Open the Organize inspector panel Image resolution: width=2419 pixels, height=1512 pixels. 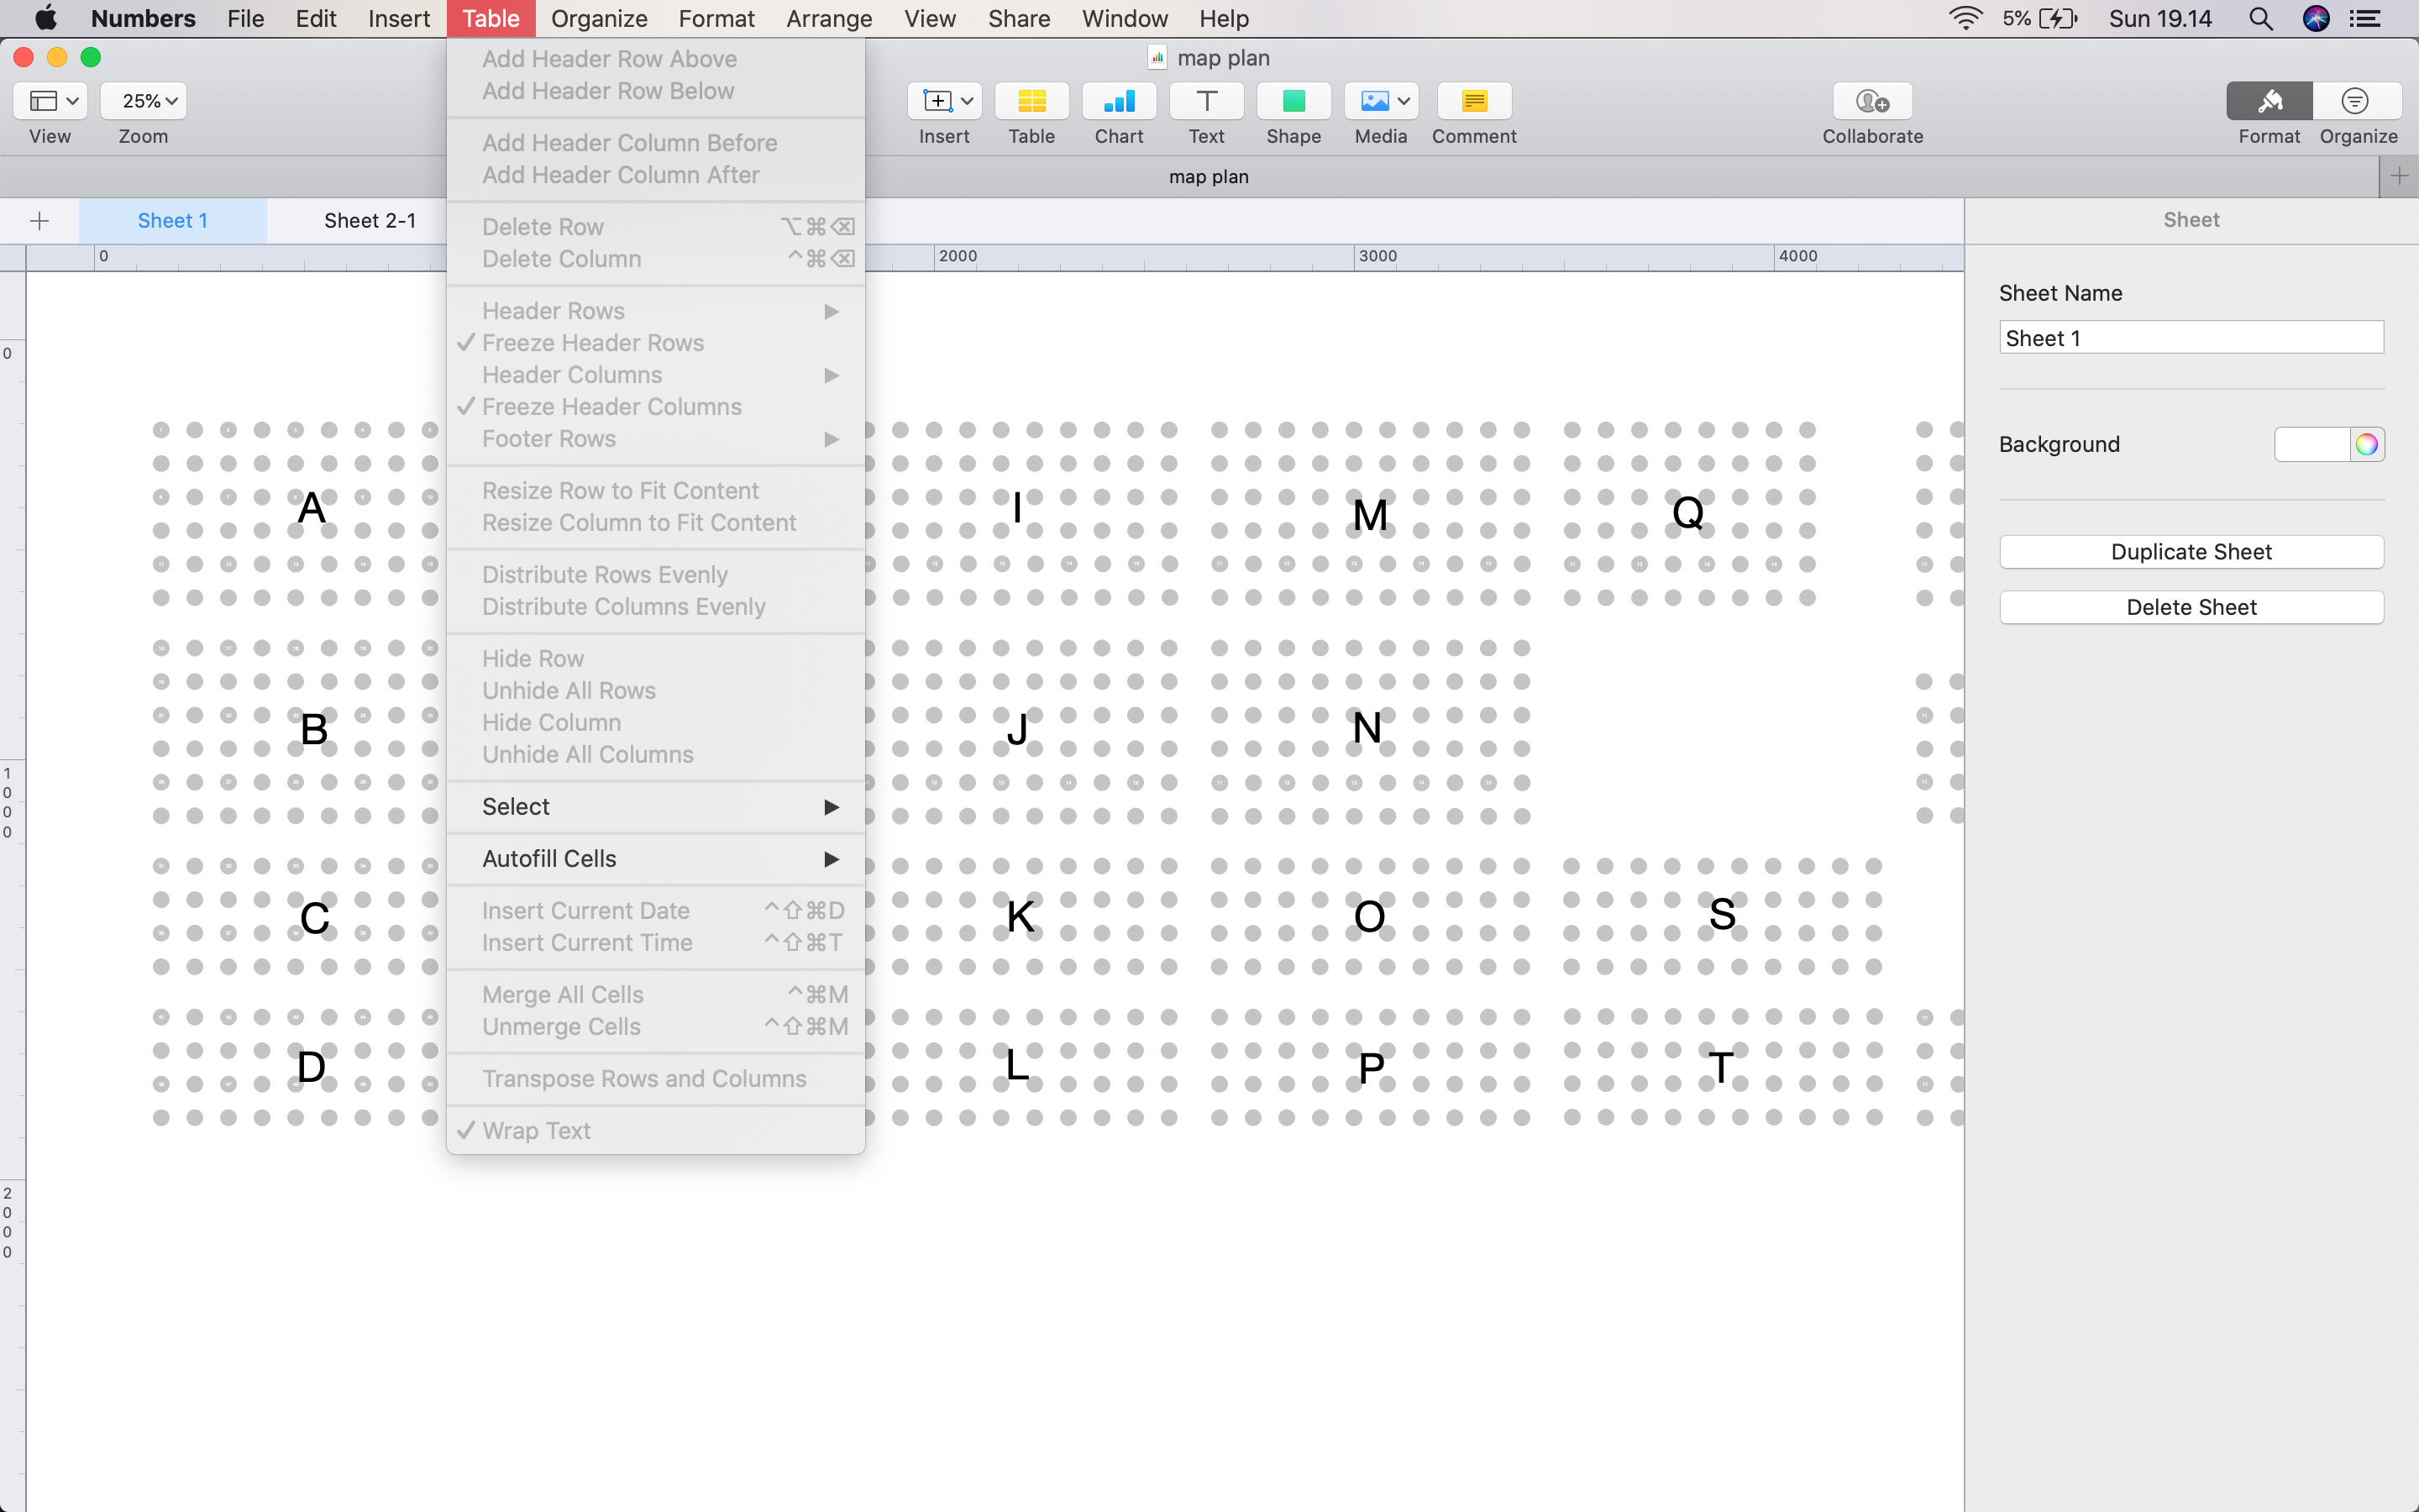(x=2356, y=101)
